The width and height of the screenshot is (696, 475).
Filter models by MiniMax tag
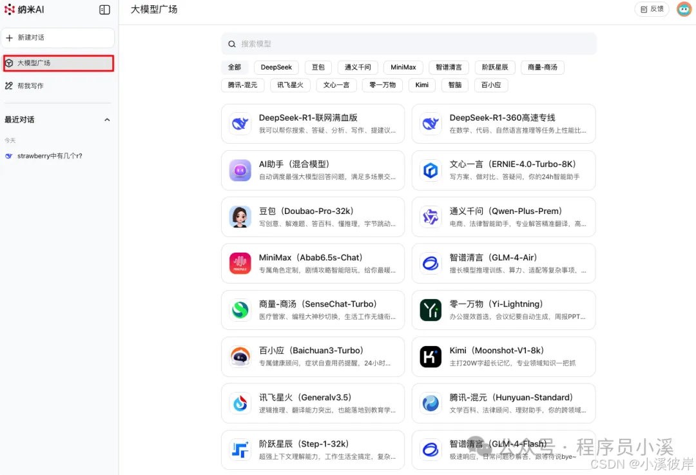(403, 68)
